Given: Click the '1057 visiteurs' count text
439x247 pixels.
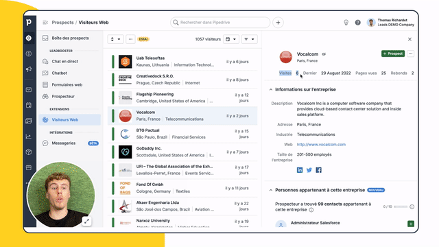Looking at the screenshot, I should pyautogui.click(x=208, y=39).
